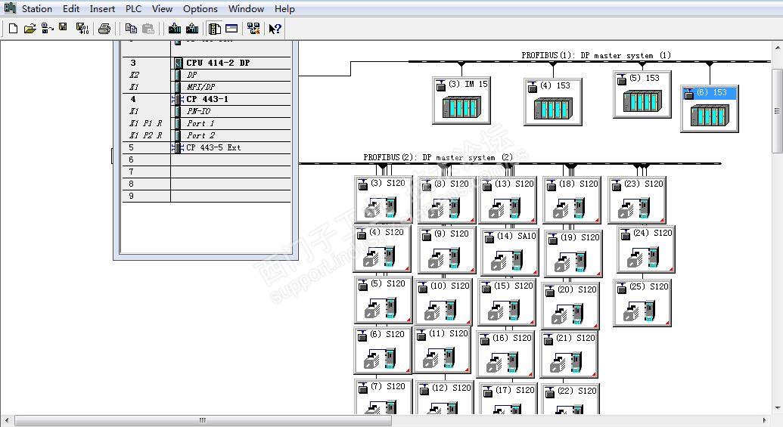Open the PLC menu
This screenshot has height=427, width=783.
(133, 8)
